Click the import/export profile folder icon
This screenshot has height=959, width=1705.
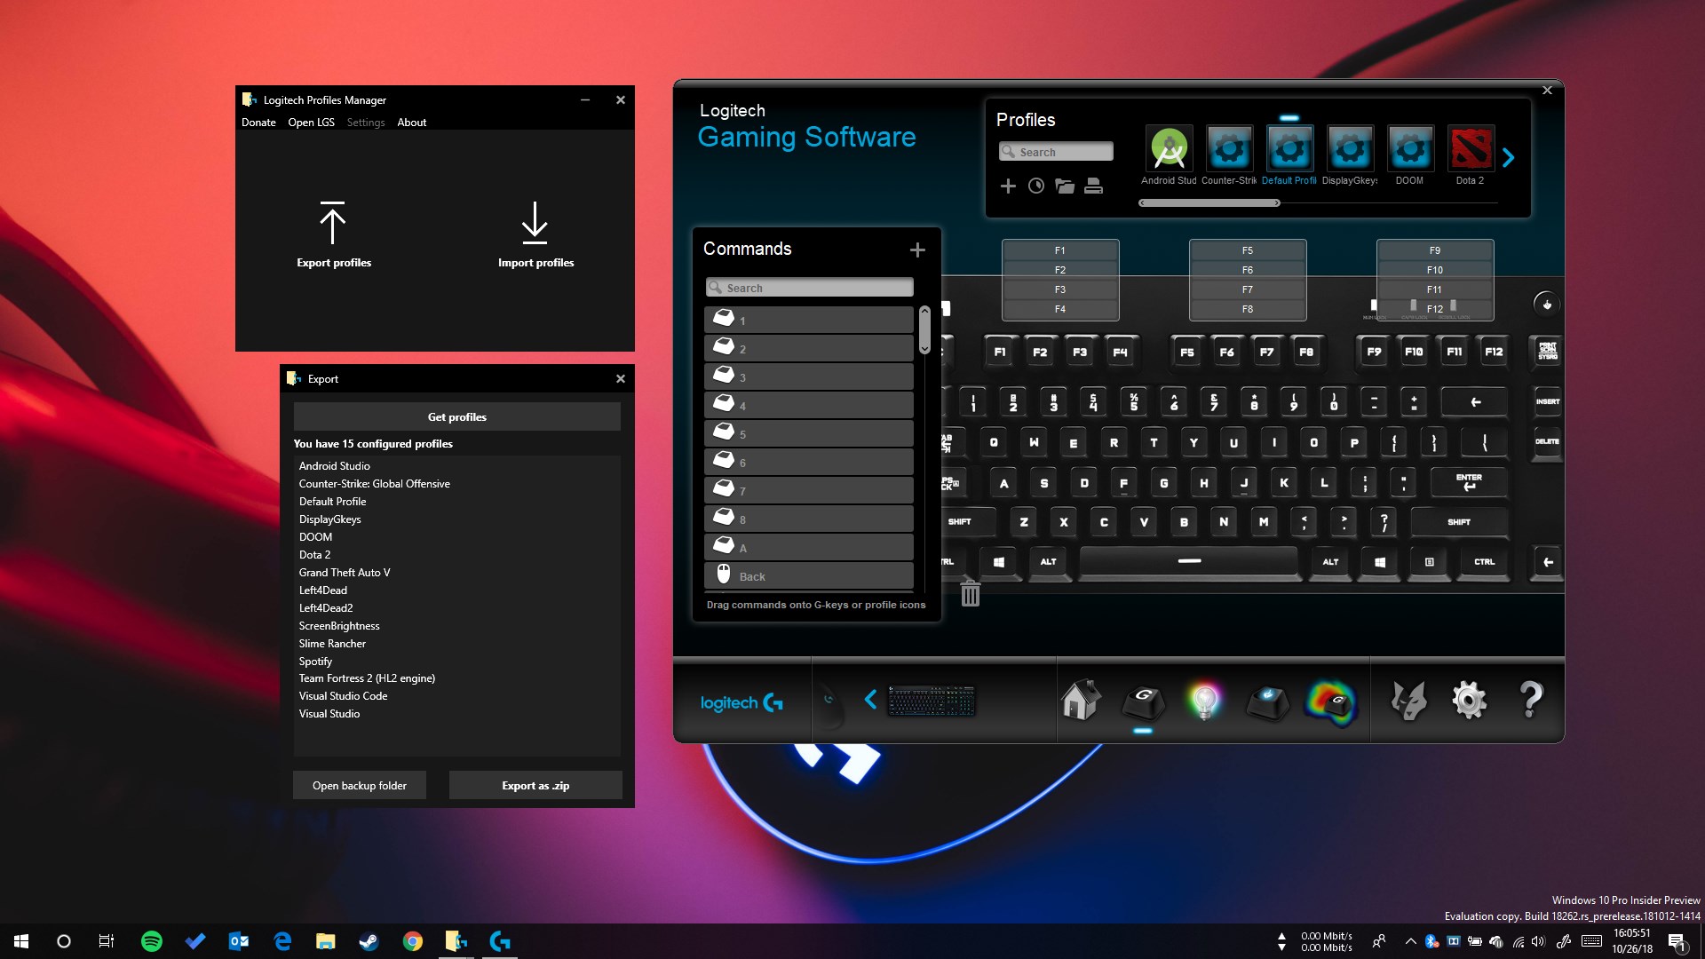coord(1065,186)
